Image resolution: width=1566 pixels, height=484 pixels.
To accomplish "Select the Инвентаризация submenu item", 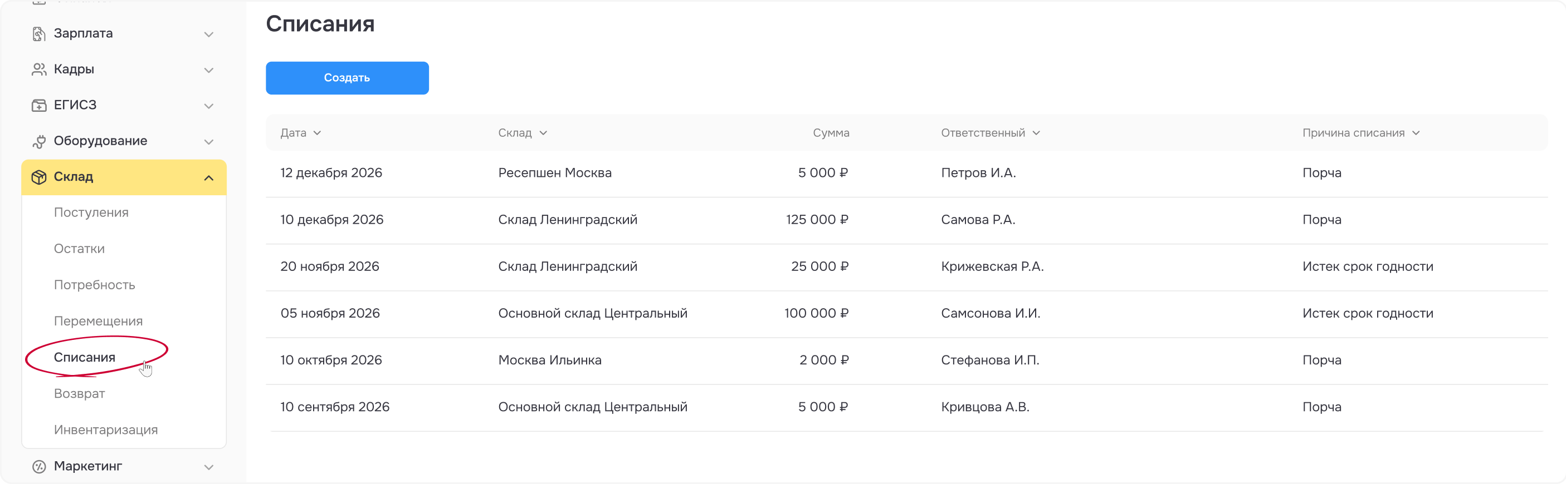I will (106, 430).
